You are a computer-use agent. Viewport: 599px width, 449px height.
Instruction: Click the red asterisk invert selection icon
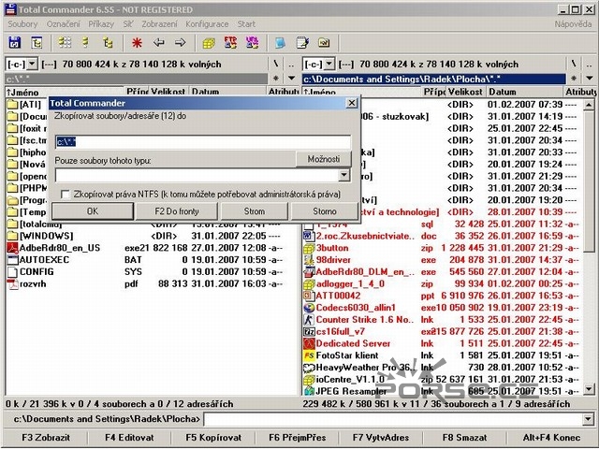137,42
